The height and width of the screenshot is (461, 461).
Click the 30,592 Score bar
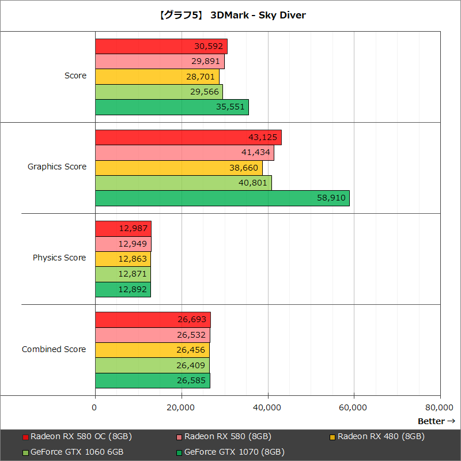click(x=161, y=46)
